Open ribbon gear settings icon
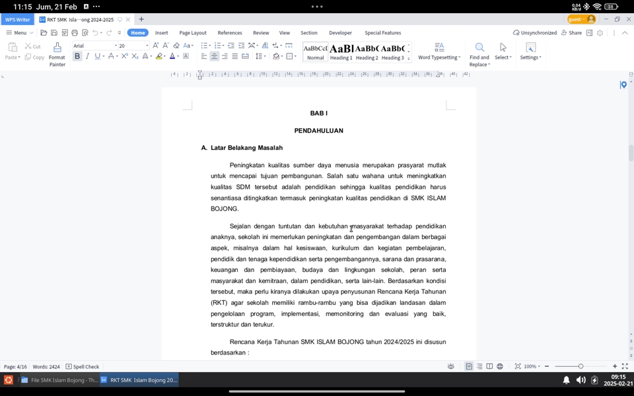634x396 pixels. point(600,33)
